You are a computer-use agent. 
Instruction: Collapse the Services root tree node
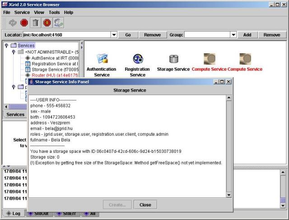(x=6, y=46)
